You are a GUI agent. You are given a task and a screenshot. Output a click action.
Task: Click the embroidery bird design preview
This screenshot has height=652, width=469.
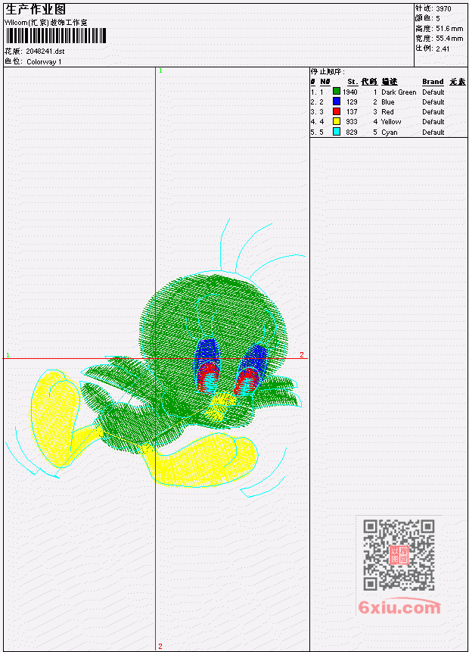click(156, 357)
